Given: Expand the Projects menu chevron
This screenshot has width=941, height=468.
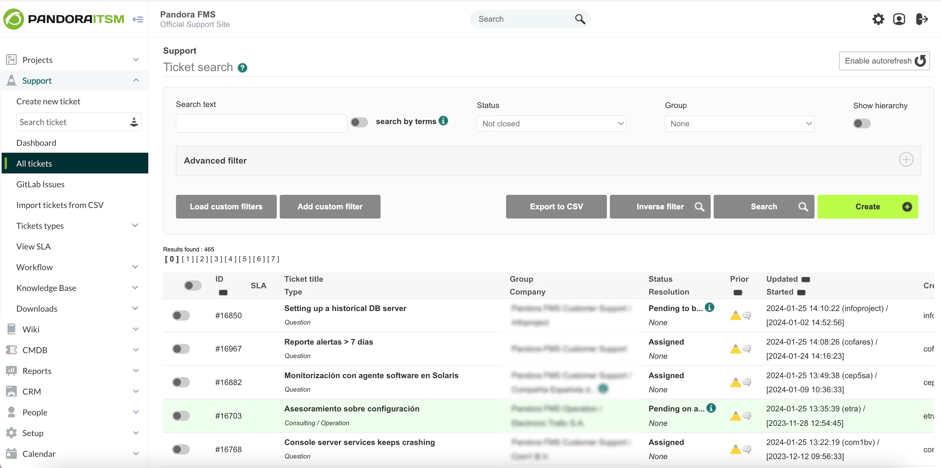Looking at the screenshot, I should click(135, 60).
